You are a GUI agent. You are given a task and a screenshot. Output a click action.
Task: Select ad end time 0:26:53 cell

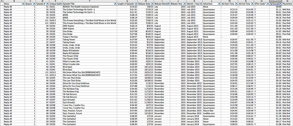246,113
